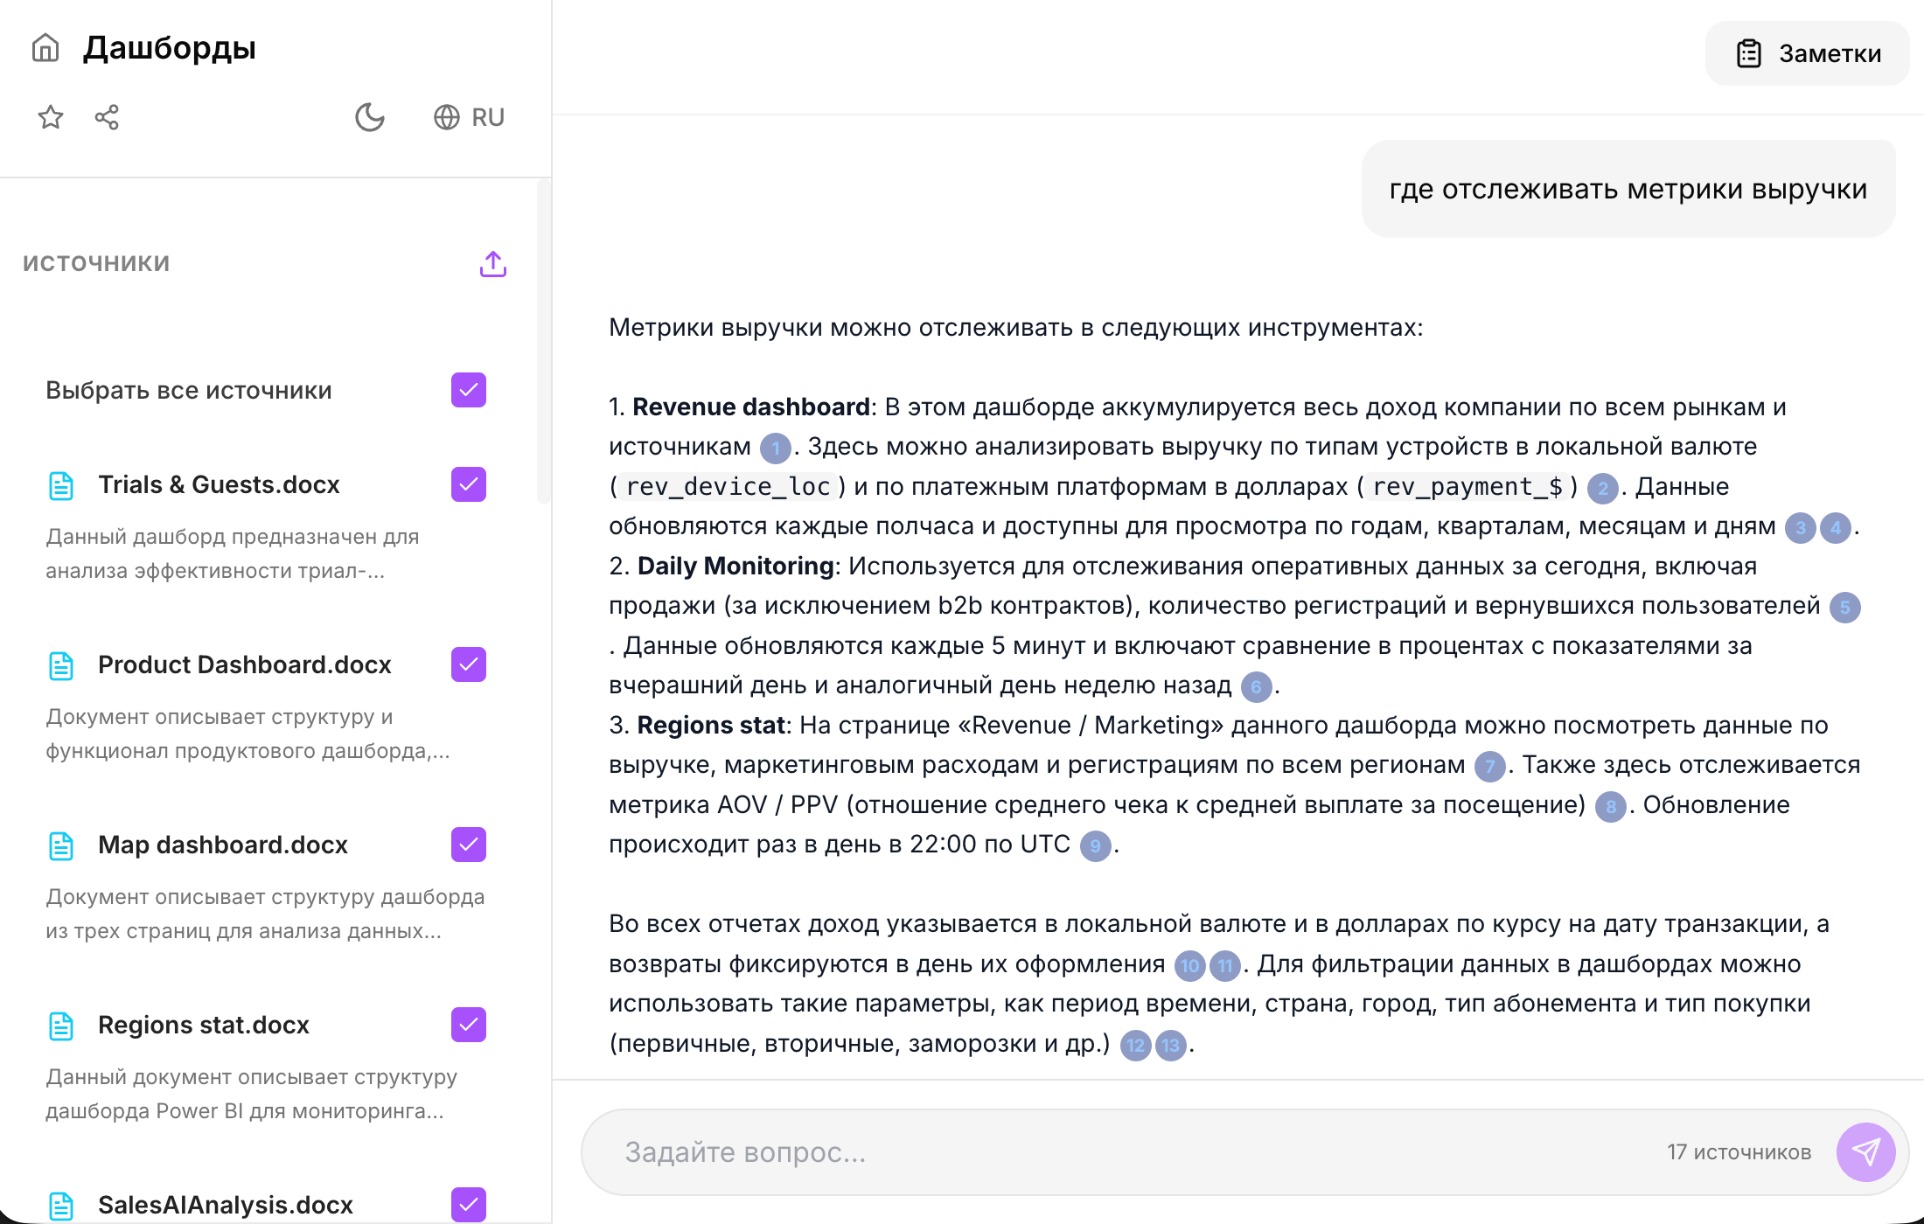Screen dimensions: 1924x1224
Task: Open citation badge 6
Action: point(1256,687)
